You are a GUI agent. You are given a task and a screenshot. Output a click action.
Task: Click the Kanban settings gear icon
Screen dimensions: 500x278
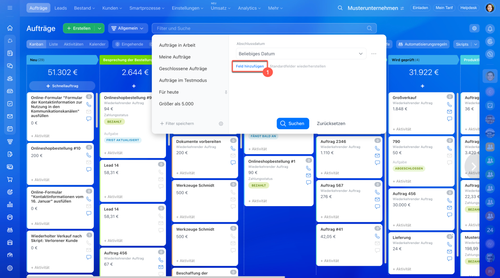474,28
